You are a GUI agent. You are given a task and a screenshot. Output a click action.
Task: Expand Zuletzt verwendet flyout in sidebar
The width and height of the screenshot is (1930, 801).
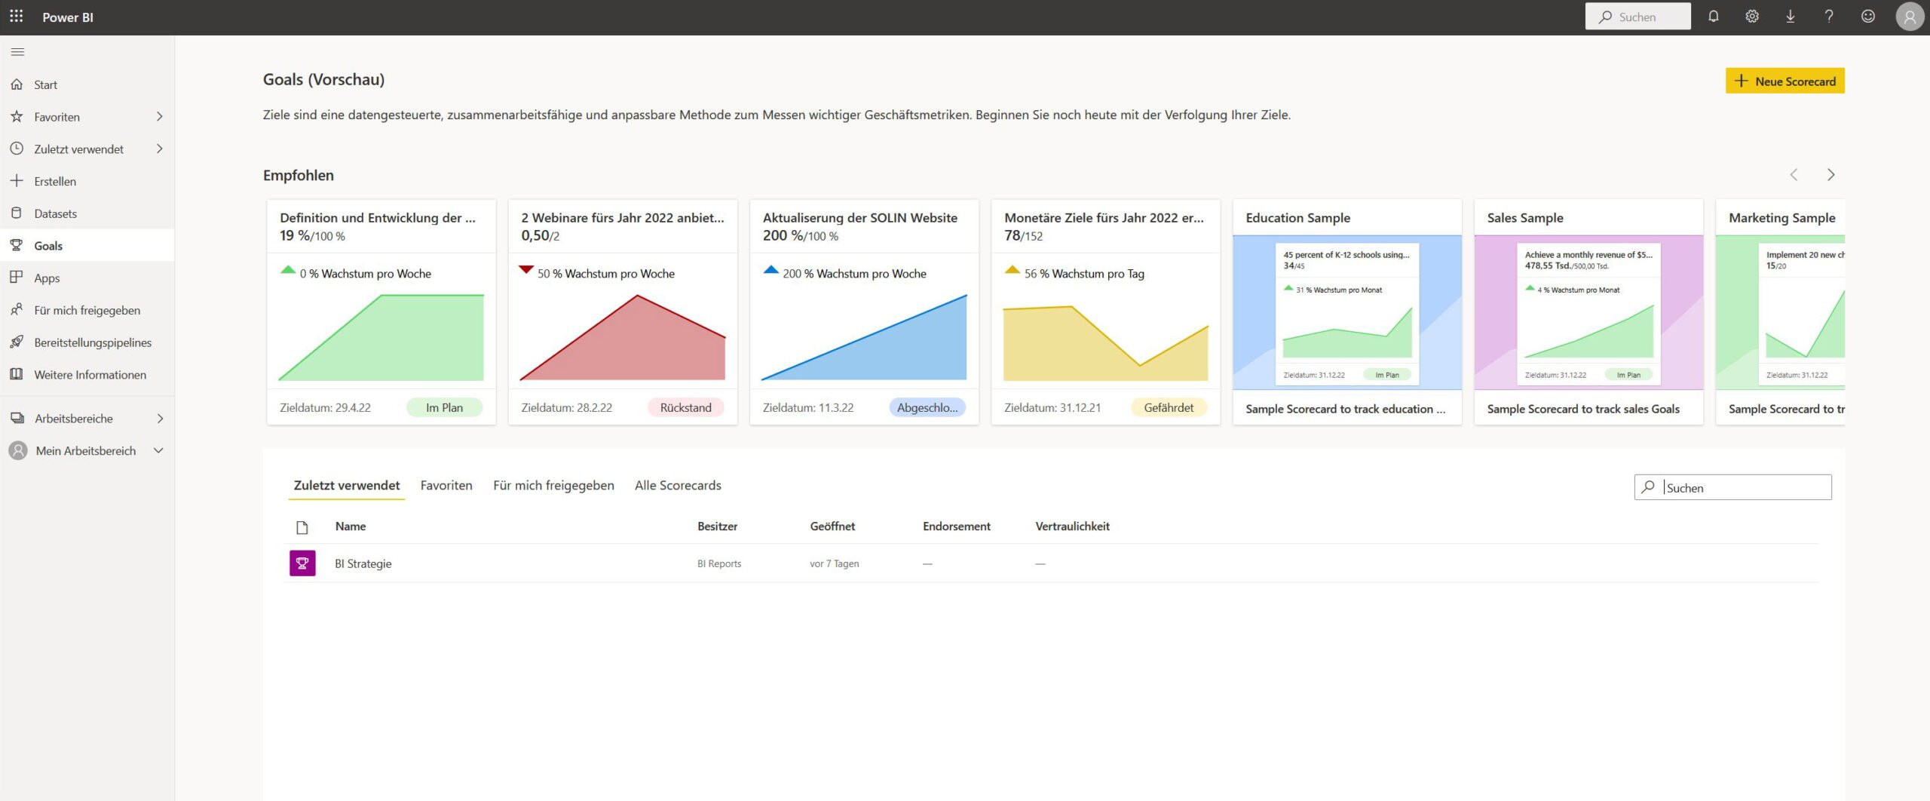(159, 149)
